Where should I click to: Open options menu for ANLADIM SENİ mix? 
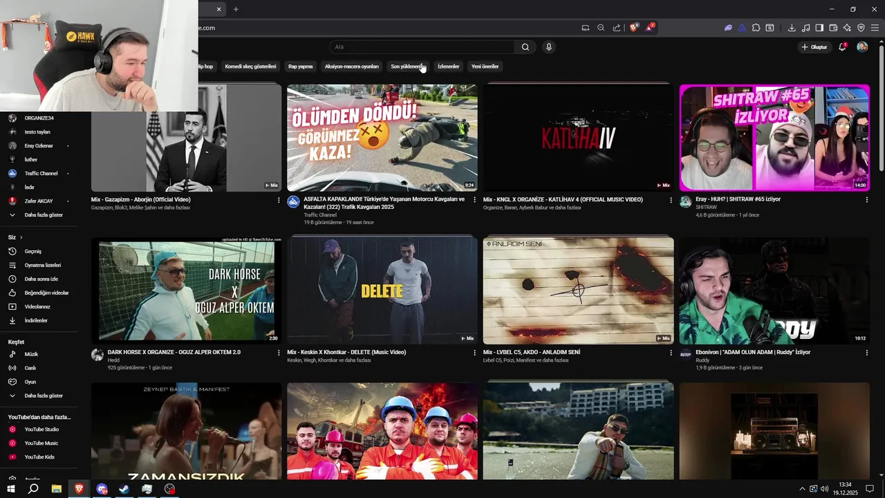click(671, 353)
